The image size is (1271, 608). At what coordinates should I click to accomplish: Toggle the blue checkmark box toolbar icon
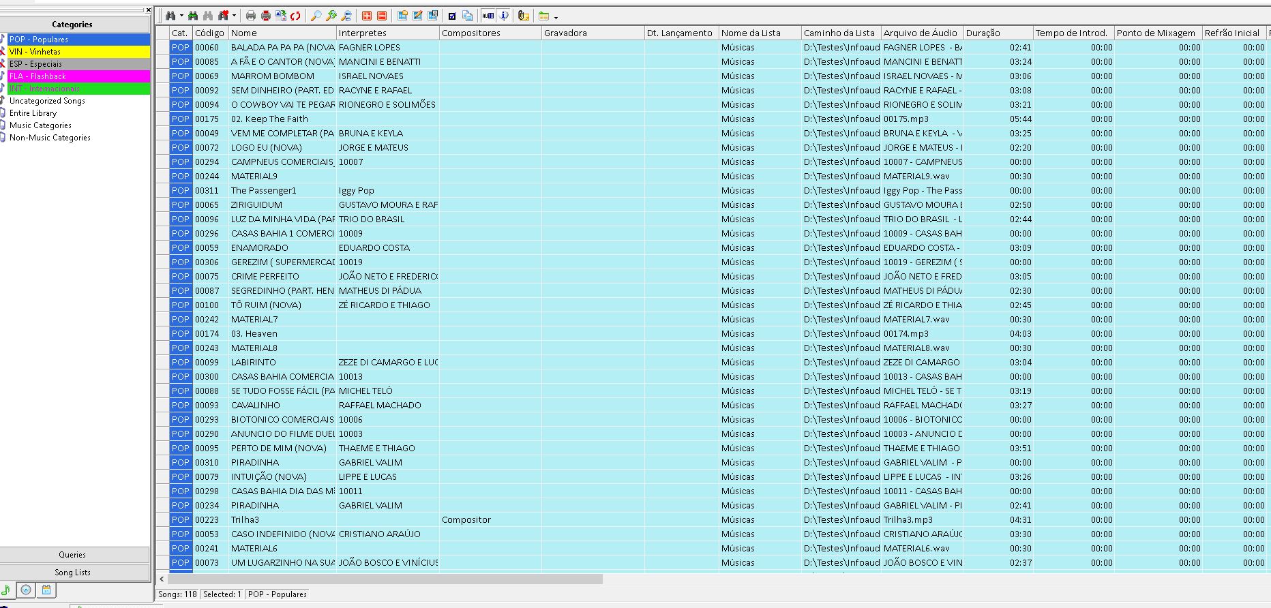coord(452,16)
